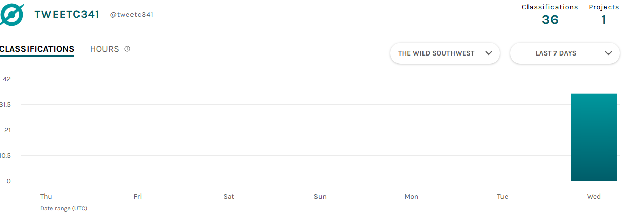Screen dimensions: 634x222
Task: Click the 42 value on y-axis
Action: pyautogui.click(x=7, y=79)
